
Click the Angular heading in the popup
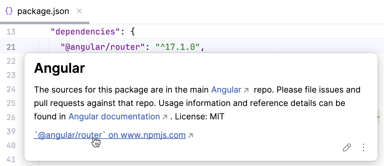click(60, 68)
